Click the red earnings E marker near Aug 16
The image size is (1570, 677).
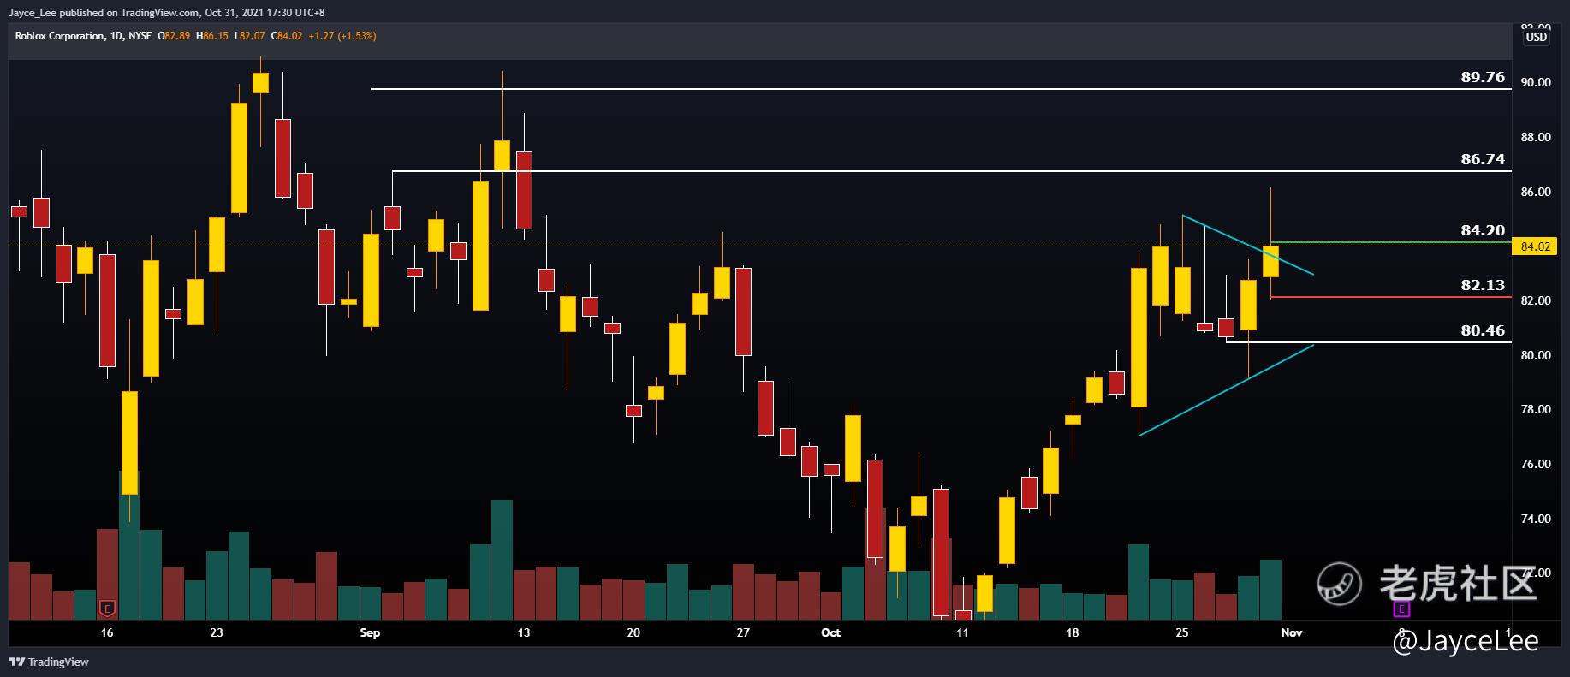107,609
